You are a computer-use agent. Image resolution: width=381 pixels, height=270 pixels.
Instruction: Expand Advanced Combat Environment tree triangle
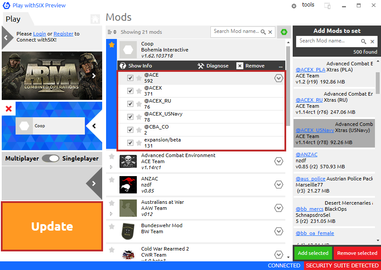pos(111,167)
